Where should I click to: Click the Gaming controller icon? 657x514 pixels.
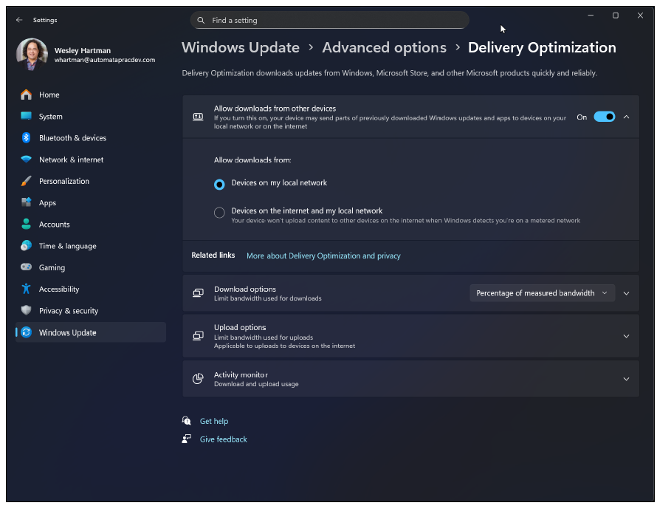tap(27, 267)
